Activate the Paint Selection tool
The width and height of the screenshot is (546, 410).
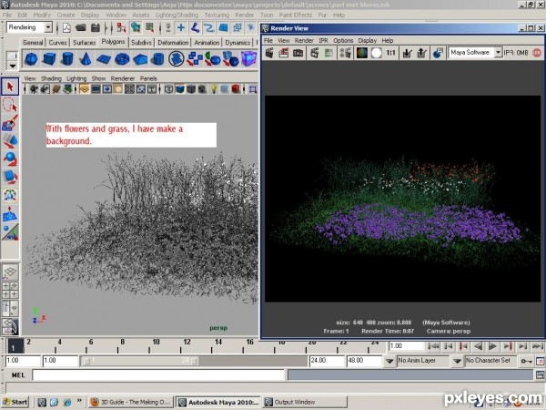coord(10,123)
